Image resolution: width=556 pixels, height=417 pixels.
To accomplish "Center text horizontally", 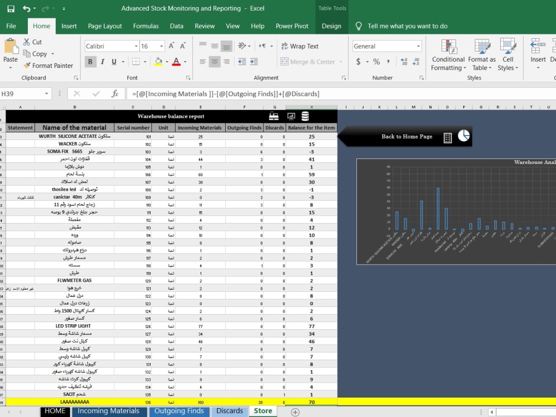I will click(215, 62).
